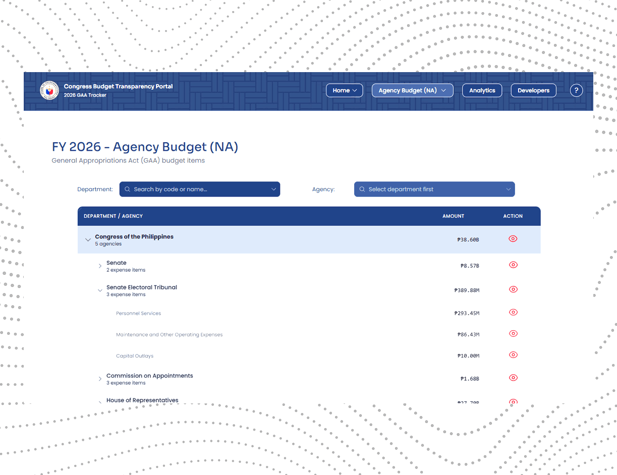Select the Congress of the Philippines row name

click(134, 236)
